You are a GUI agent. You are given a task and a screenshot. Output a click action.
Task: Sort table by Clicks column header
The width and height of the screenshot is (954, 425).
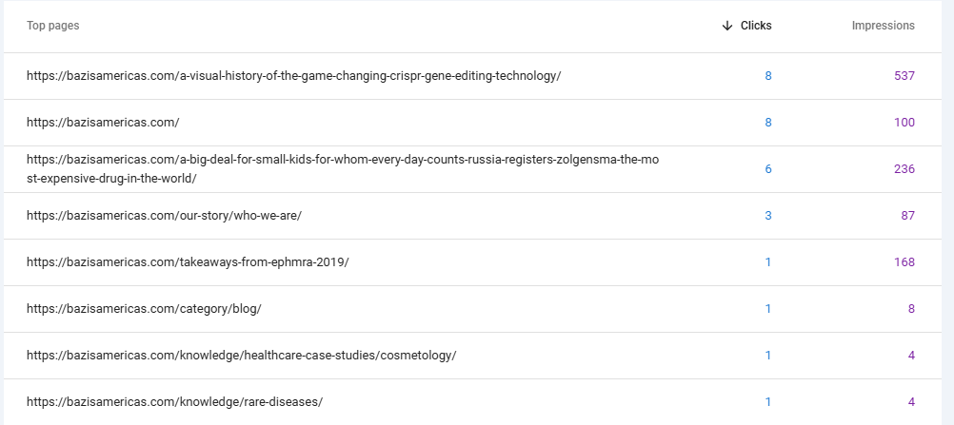pos(756,26)
